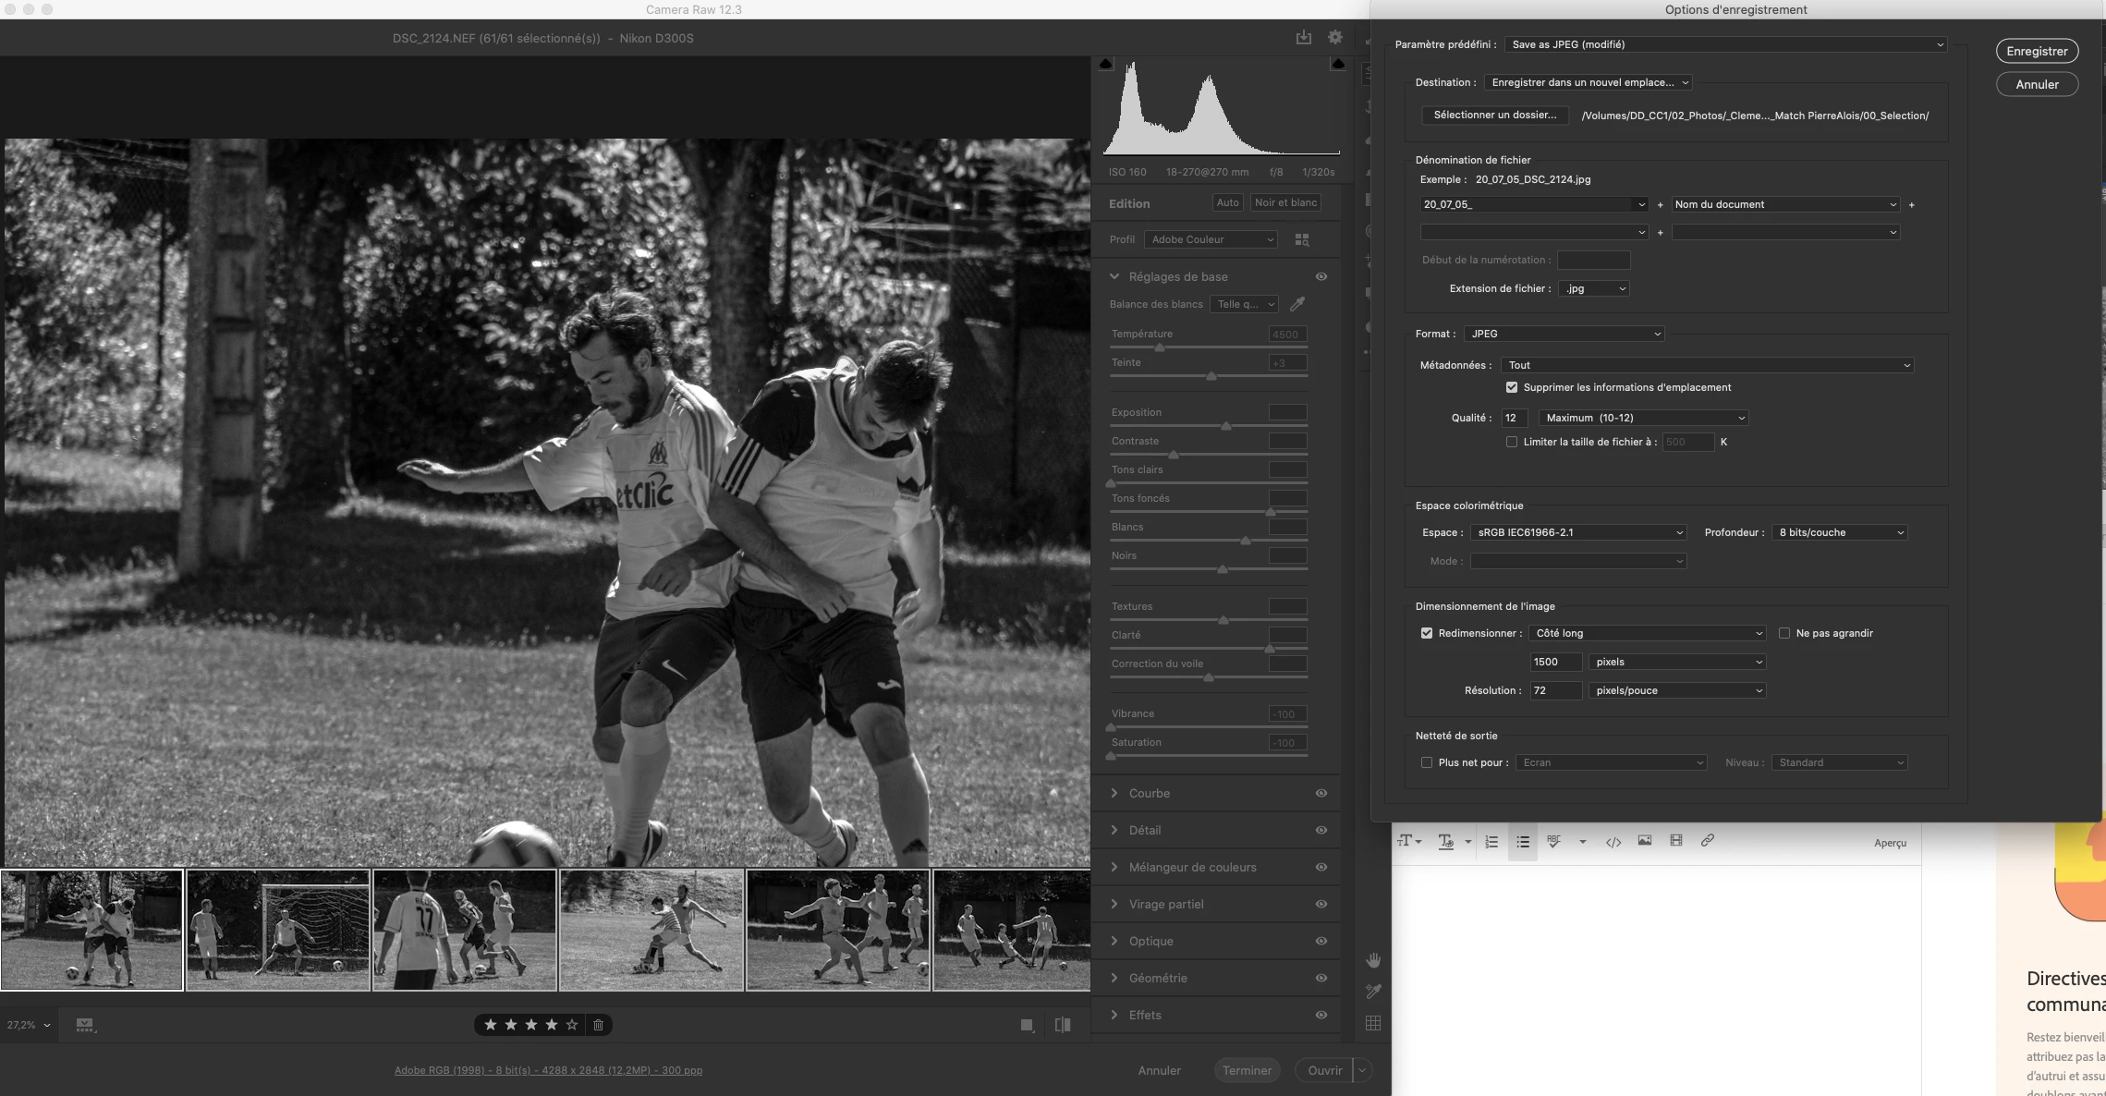
Task: Click the Enregistrer button
Action: pos(2037,51)
